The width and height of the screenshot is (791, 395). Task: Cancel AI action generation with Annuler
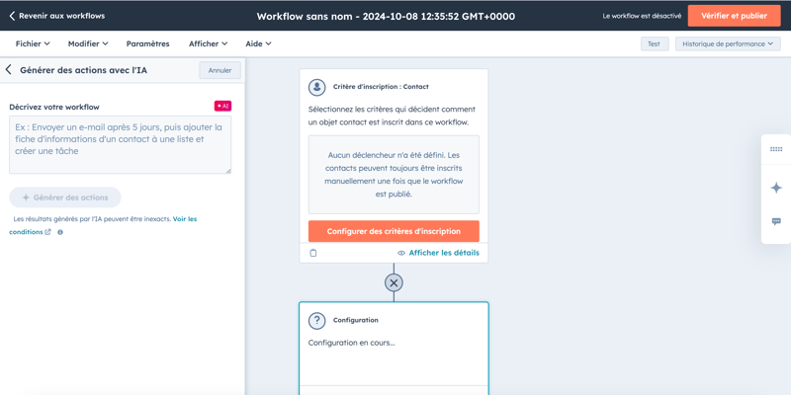tap(220, 70)
